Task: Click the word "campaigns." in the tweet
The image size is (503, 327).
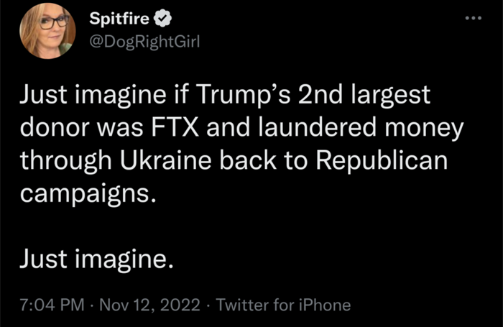Action: tap(88, 193)
